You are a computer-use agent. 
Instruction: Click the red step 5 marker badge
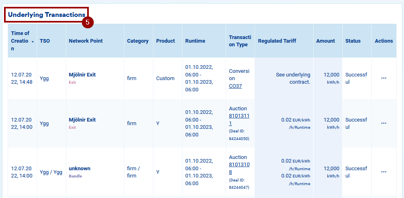tap(88, 23)
